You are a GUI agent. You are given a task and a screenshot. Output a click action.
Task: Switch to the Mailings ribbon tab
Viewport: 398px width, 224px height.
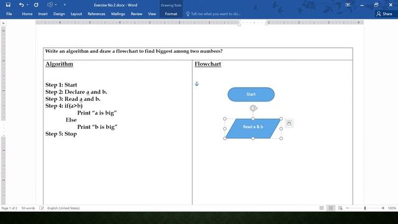pos(118,14)
